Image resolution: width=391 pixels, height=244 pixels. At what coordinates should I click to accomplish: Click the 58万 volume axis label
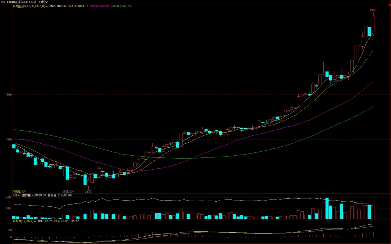tap(9, 209)
